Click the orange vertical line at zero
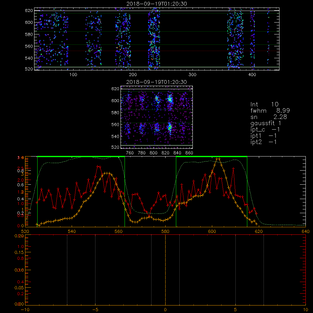 (165, 270)
